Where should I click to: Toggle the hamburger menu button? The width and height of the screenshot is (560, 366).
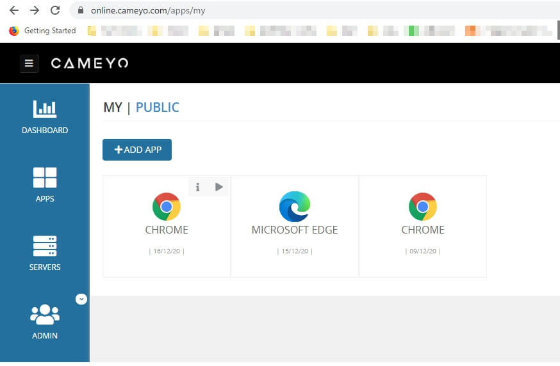(x=29, y=63)
